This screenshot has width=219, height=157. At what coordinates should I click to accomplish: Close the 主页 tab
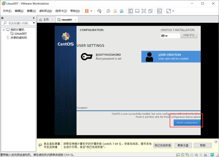tap(53, 19)
